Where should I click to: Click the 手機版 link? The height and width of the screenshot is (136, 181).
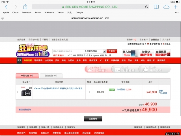click(45, 40)
